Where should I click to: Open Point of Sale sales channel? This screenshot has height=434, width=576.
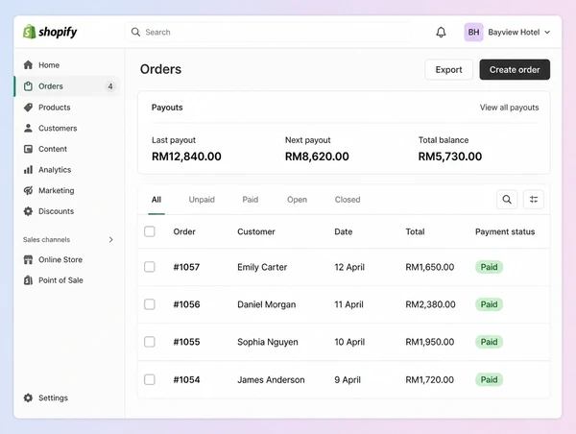(x=67, y=280)
